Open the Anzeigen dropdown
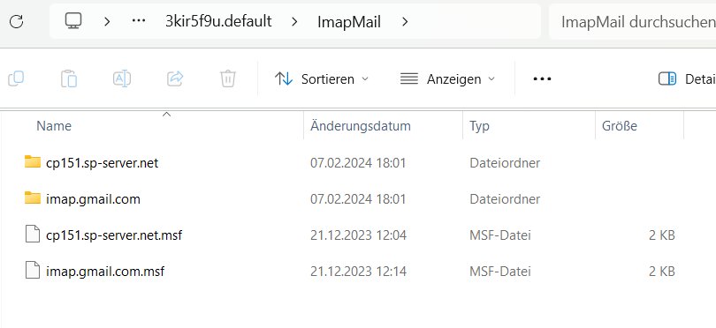The height and width of the screenshot is (328, 716). tap(447, 79)
